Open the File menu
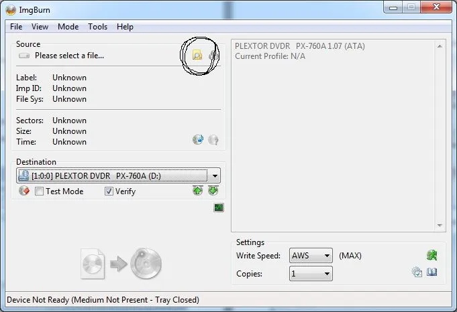 (x=16, y=27)
